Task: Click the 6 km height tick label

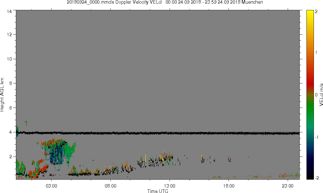Action: [x=11, y=108]
